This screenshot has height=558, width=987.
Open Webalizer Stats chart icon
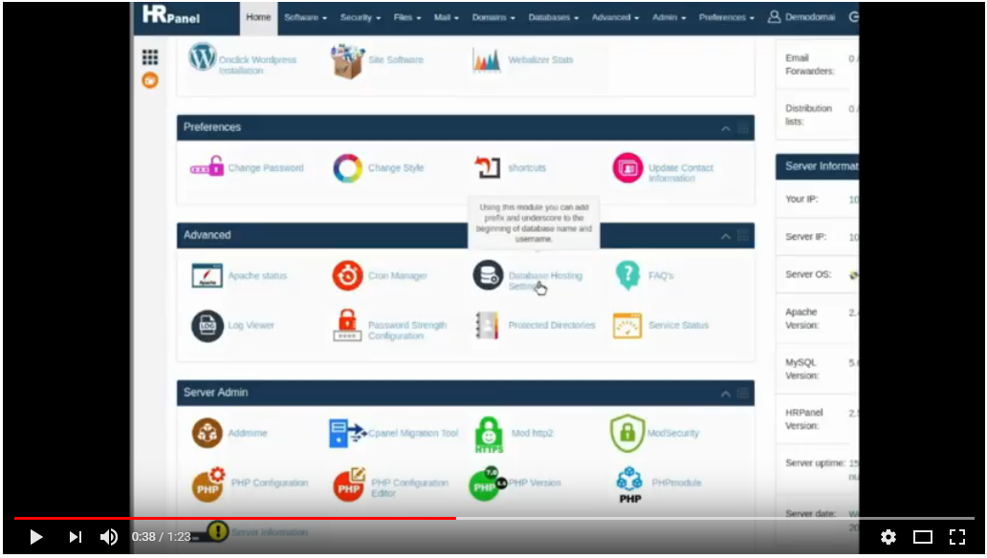[487, 60]
